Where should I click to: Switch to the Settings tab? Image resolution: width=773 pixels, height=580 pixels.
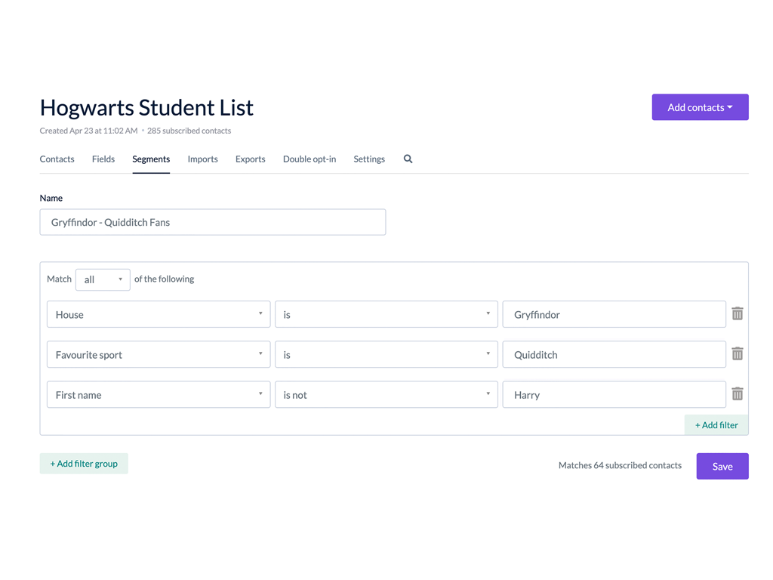tap(368, 159)
